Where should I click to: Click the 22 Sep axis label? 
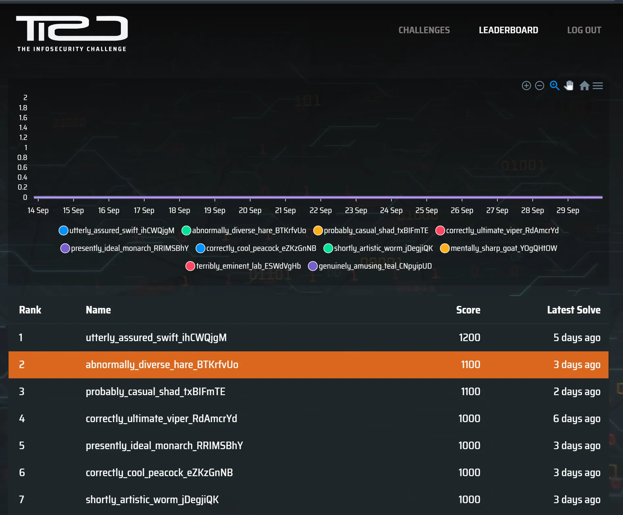(x=320, y=210)
